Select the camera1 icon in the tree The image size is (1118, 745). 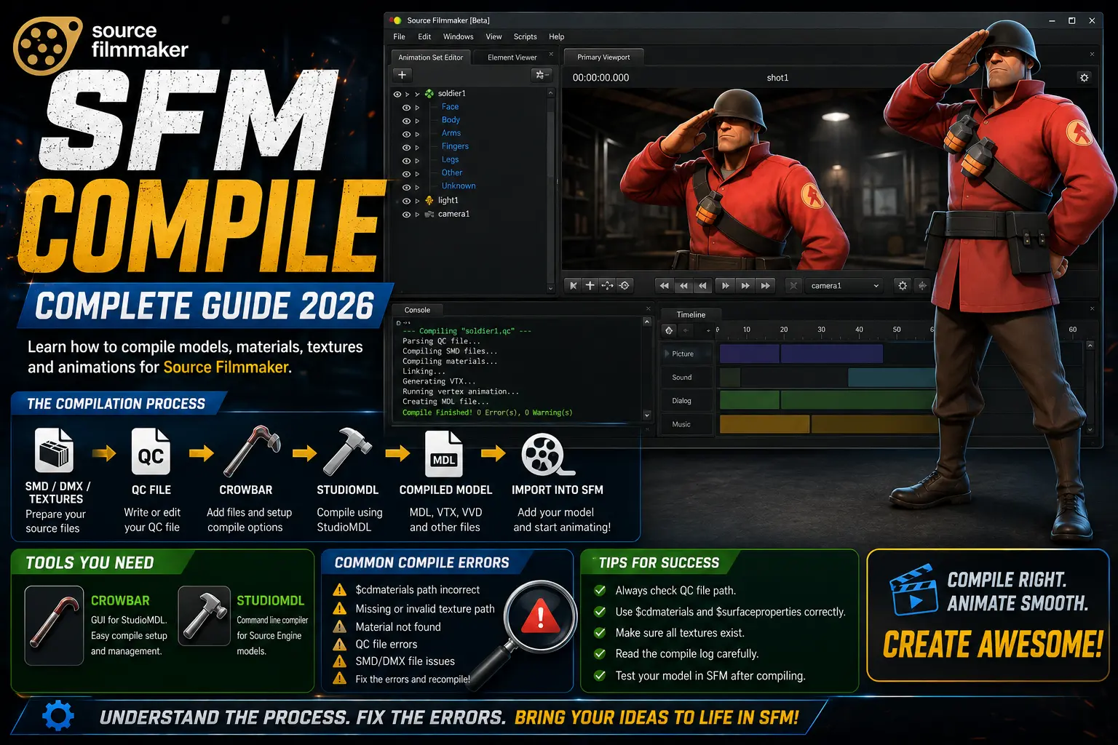pyautogui.click(x=429, y=214)
